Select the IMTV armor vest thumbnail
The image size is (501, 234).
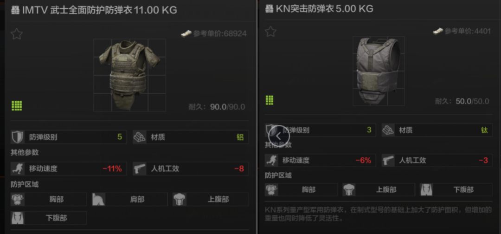(x=129, y=75)
